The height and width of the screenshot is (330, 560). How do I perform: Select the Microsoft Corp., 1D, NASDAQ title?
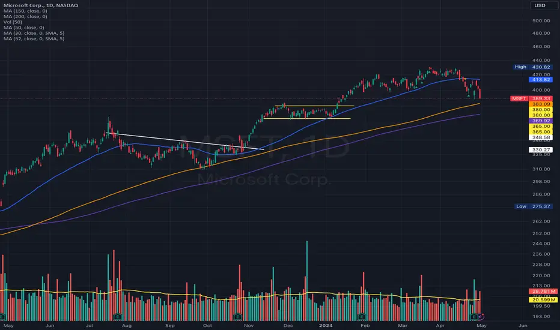41,5
